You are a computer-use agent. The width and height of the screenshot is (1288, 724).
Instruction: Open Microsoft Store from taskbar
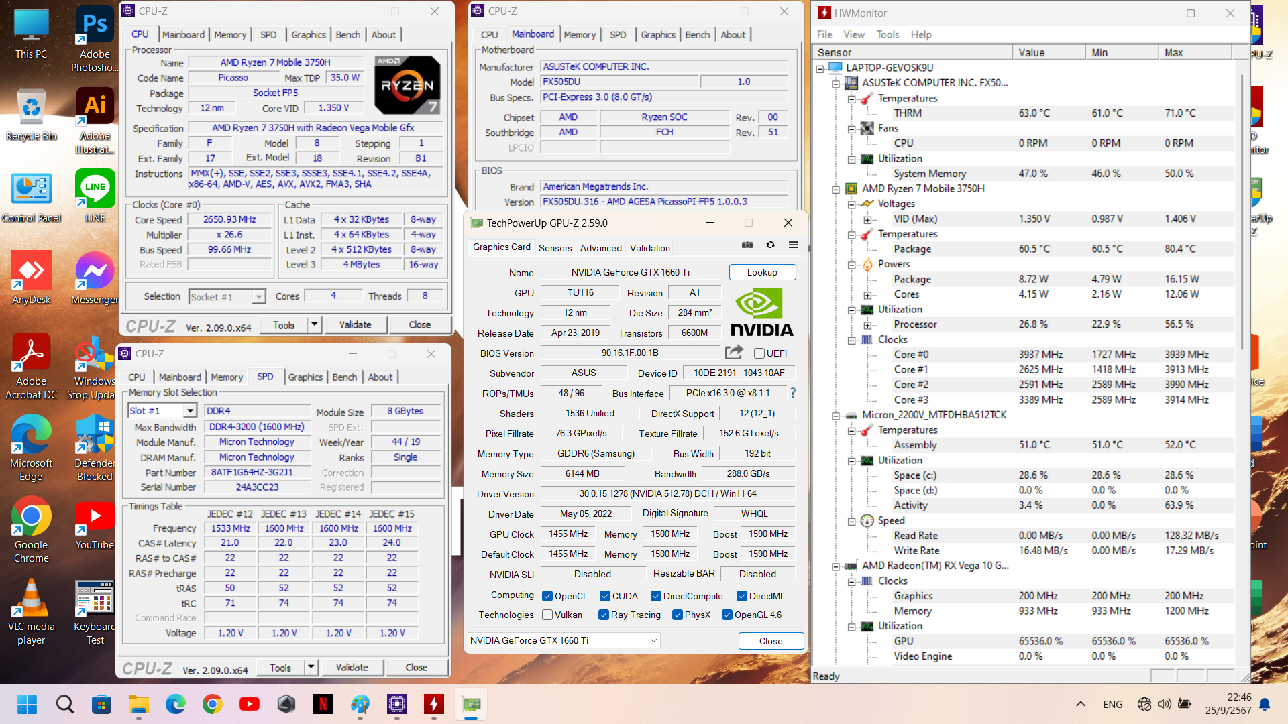[101, 704]
